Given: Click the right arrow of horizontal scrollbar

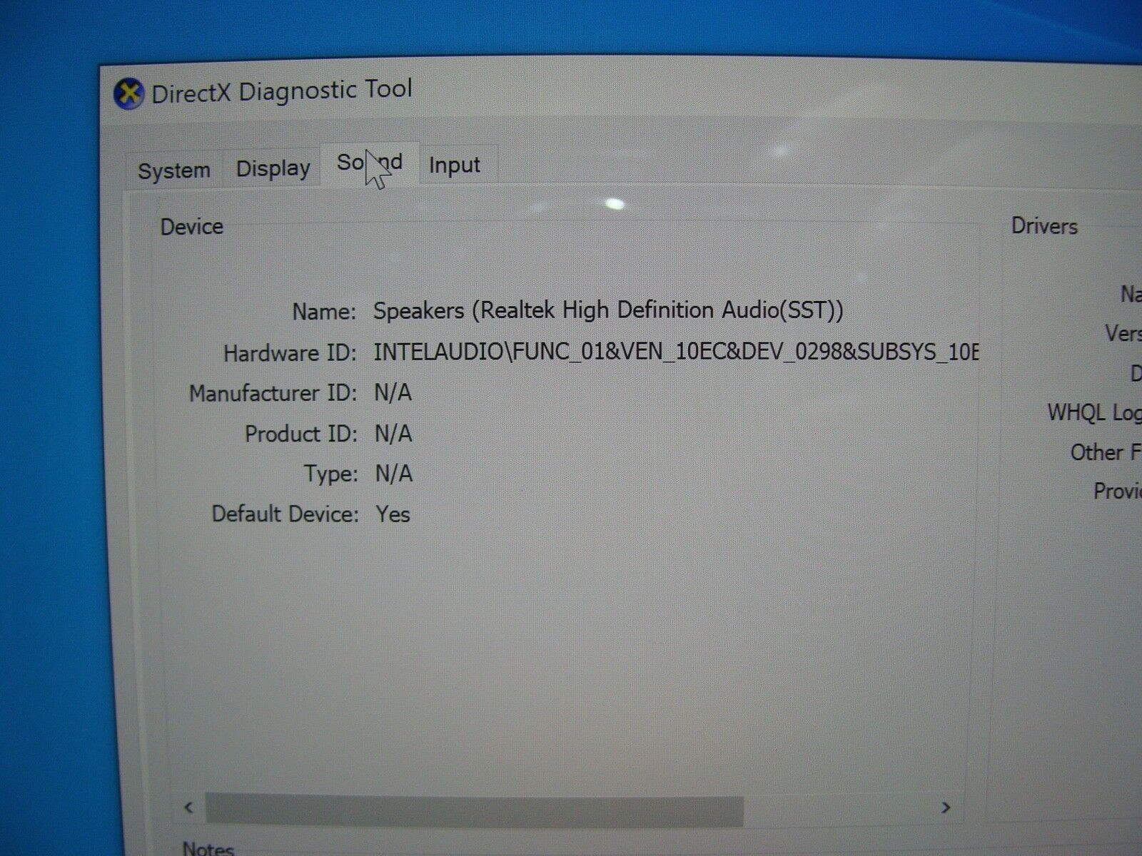Looking at the screenshot, I should tap(946, 807).
